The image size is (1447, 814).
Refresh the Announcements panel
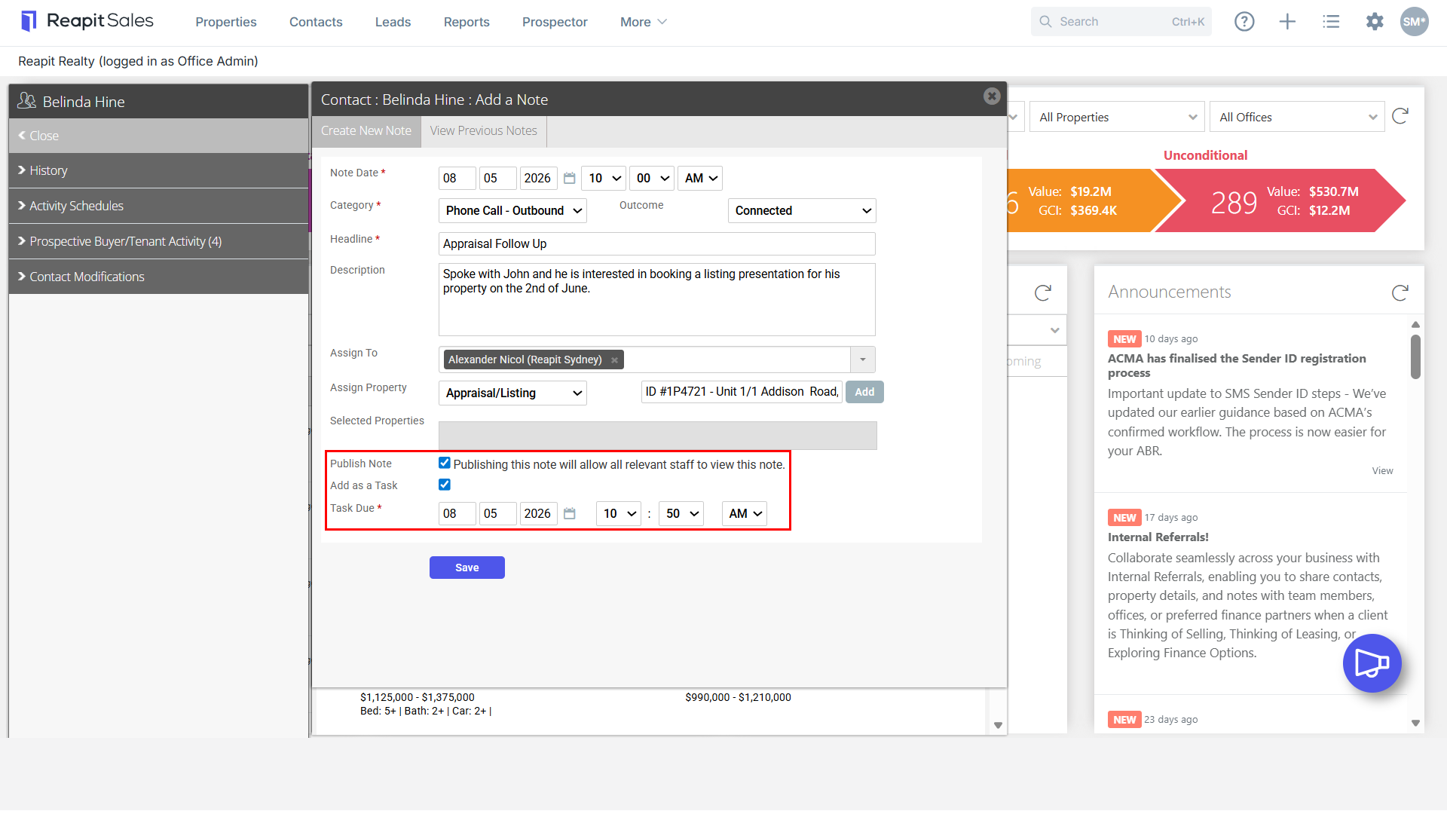[x=1400, y=292]
